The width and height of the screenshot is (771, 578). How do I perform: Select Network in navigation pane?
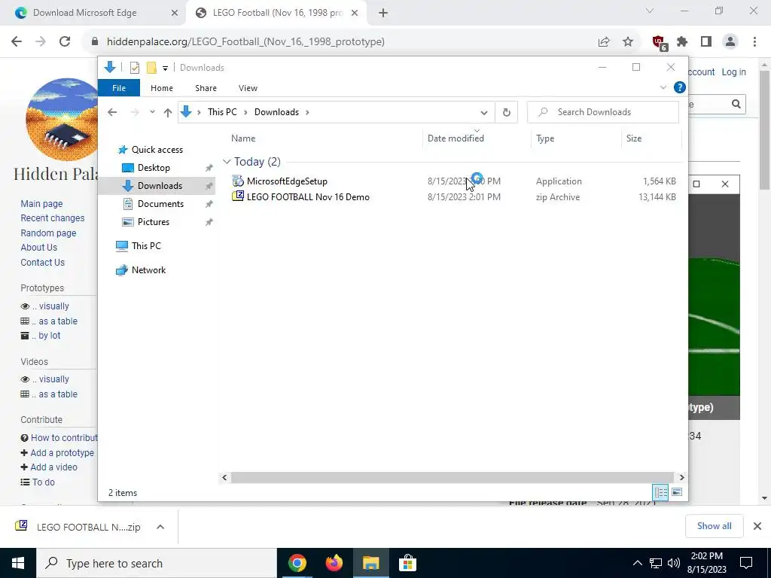click(148, 270)
